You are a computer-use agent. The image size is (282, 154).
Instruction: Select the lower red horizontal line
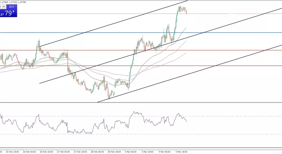click(103, 66)
